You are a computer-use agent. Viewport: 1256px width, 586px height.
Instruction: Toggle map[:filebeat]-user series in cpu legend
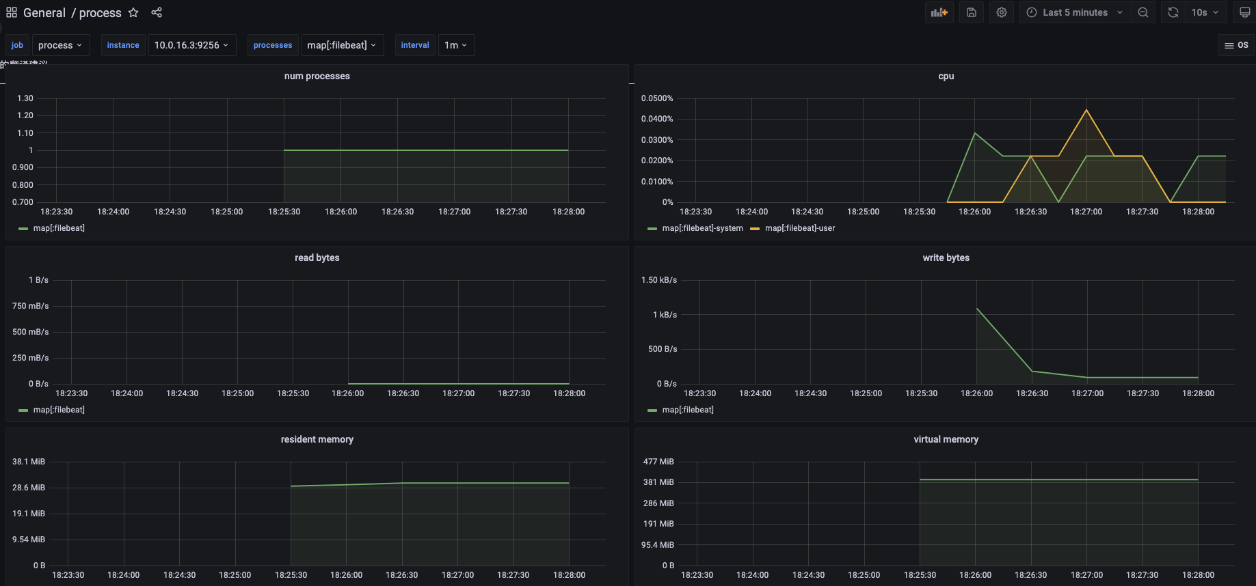(799, 228)
